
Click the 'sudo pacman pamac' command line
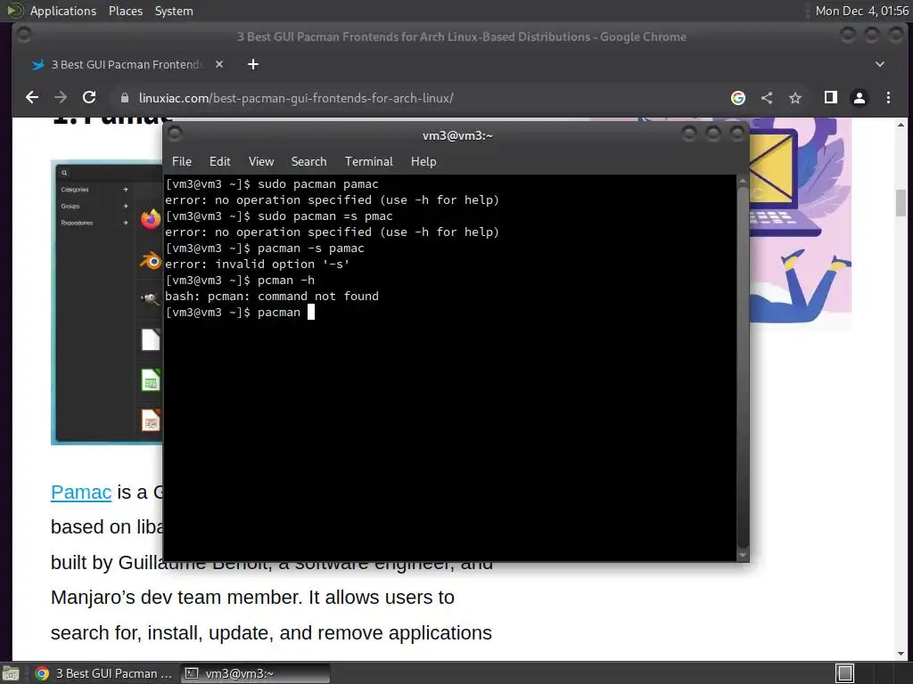272,183
